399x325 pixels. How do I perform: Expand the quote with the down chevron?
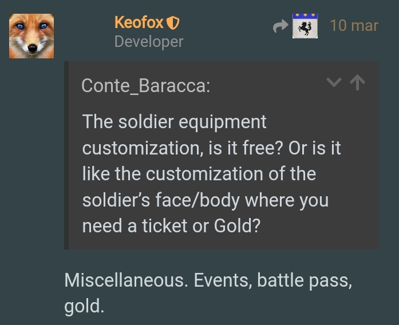coord(334,83)
